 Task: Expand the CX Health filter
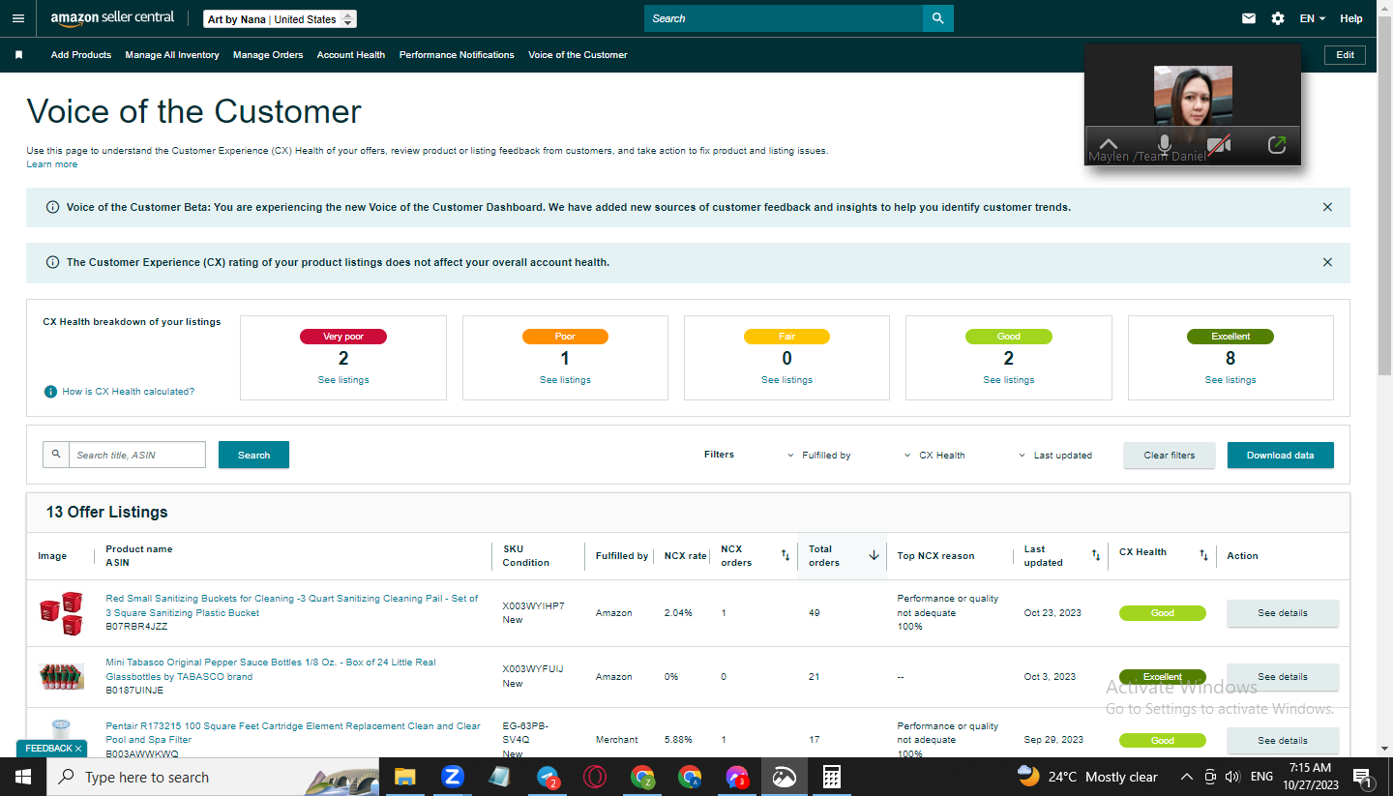click(x=934, y=456)
